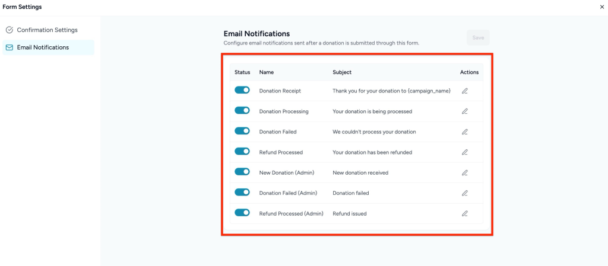Toggle the Donation Failed notification status
The width and height of the screenshot is (608, 266).
pyautogui.click(x=242, y=131)
